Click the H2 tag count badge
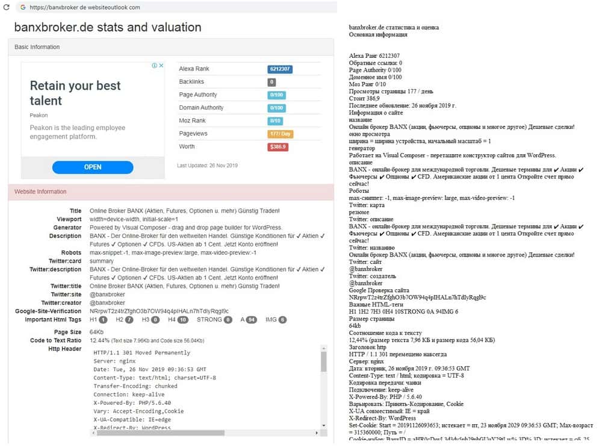The width and height of the screenshot is (602, 447). pyautogui.click(x=129, y=320)
